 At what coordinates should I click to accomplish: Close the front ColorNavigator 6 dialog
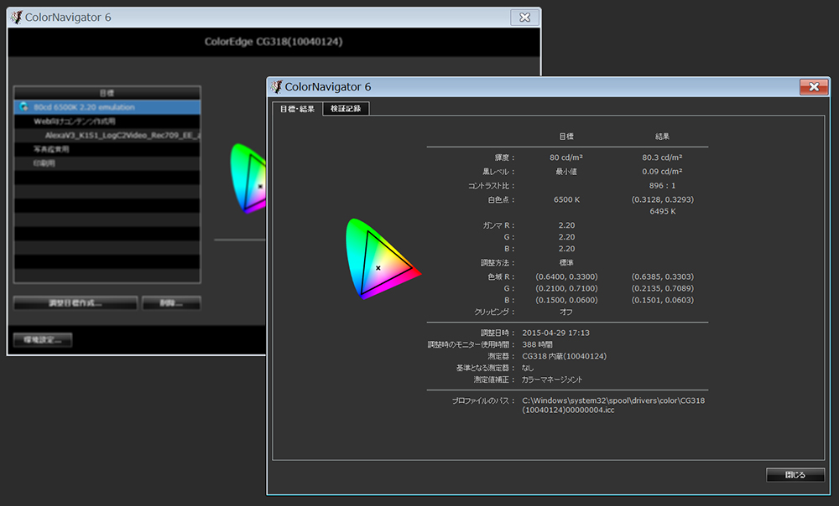pyautogui.click(x=814, y=86)
